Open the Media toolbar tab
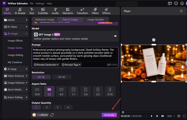Viewport: 187px width, 120px height. 7,11
